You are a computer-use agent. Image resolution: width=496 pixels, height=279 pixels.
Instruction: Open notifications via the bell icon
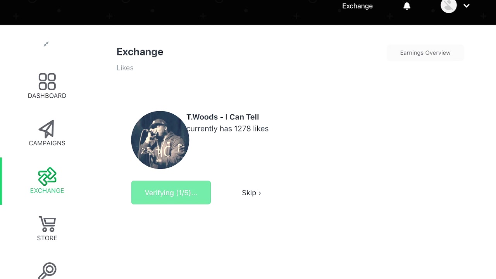click(407, 6)
